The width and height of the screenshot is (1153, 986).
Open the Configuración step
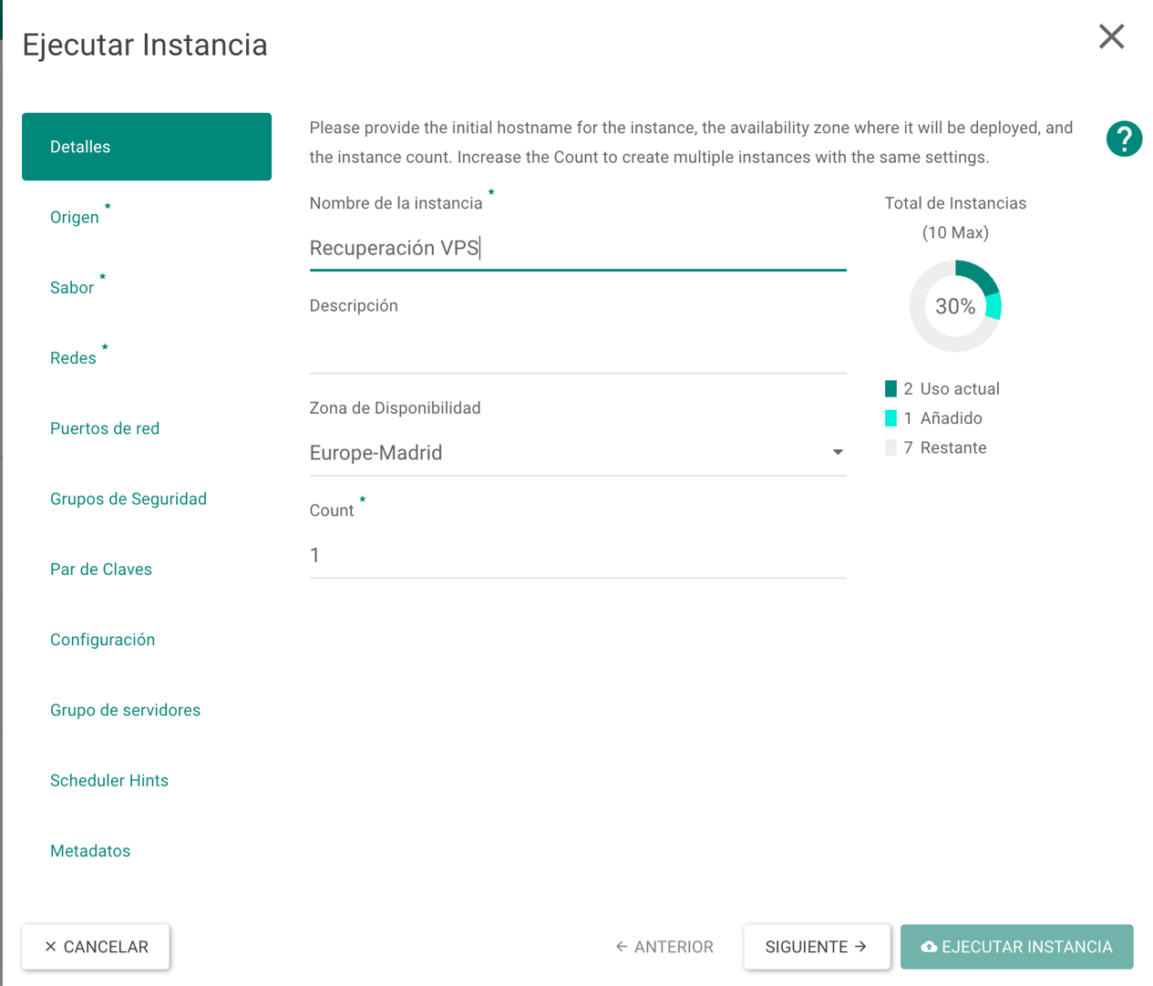[102, 640]
